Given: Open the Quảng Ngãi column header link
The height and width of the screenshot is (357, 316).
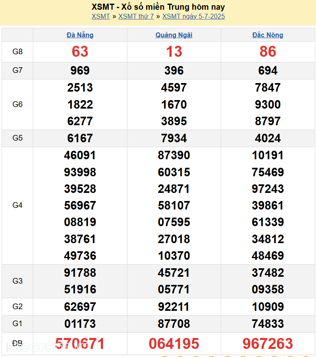Looking at the screenshot, I should tap(174, 35).
